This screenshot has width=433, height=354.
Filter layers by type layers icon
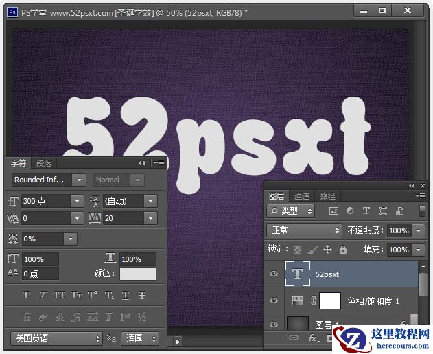tap(366, 211)
